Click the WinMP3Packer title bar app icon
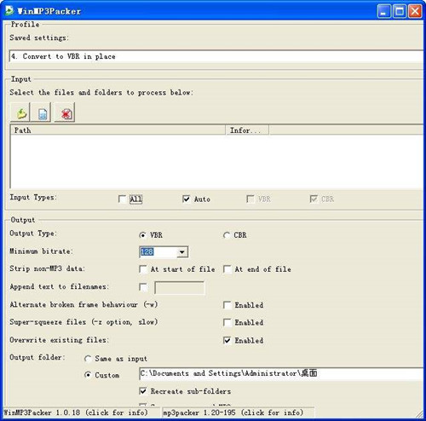Viewport: 426px width, 421px height. click(x=9, y=10)
